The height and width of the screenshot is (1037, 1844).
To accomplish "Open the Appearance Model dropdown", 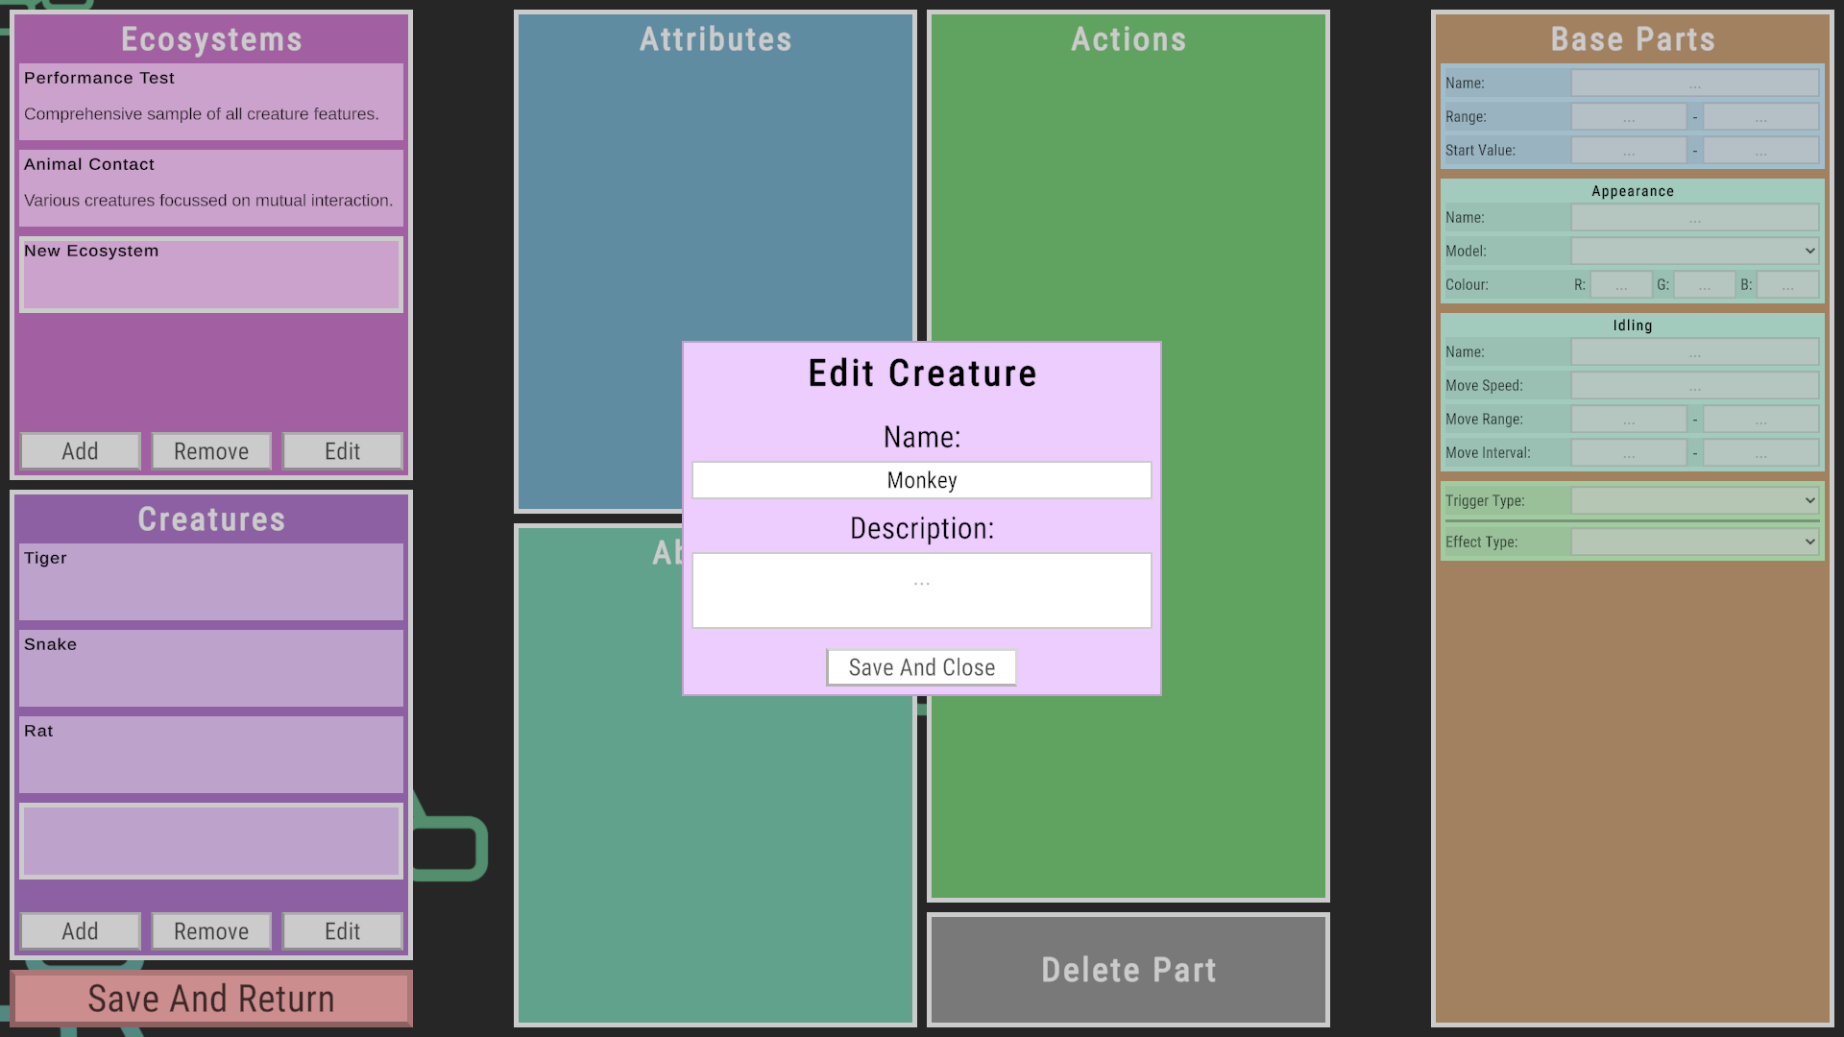I will tap(1694, 252).
